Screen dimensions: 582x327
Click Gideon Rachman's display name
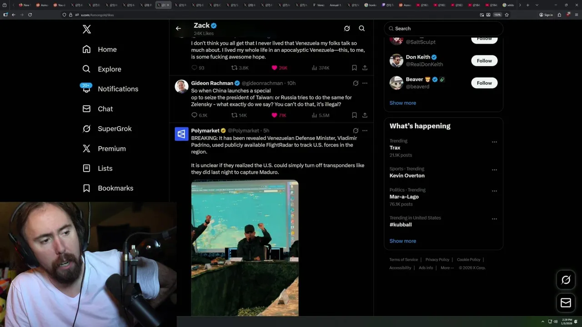(212, 83)
